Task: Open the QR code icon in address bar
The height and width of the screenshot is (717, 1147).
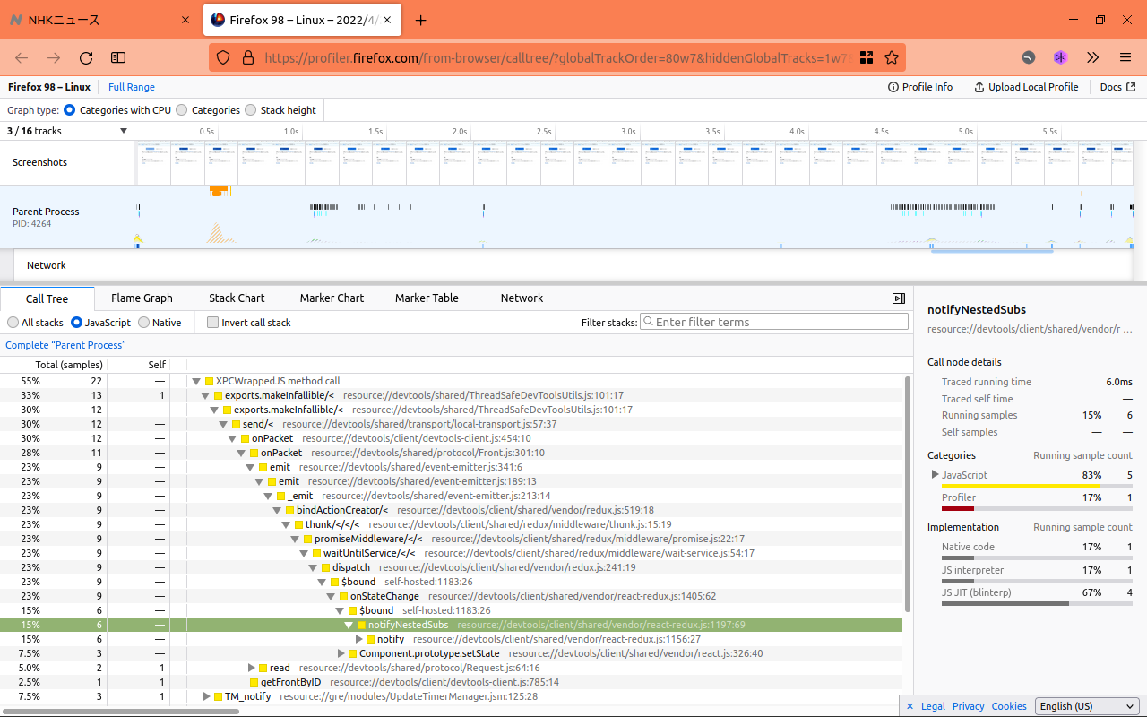Action: click(x=867, y=57)
